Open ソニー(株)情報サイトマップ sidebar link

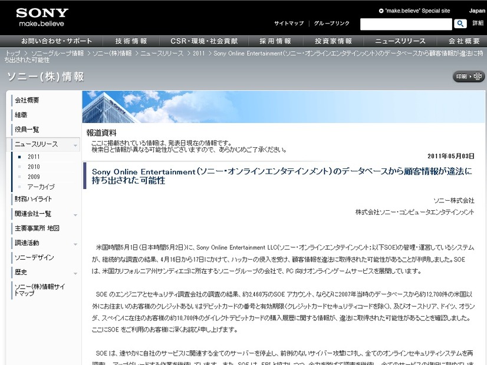coord(40,290)
